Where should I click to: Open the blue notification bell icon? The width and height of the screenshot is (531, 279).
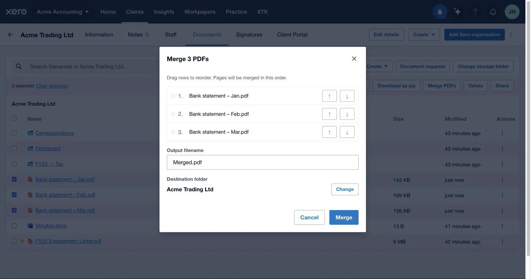click(440, 12)
